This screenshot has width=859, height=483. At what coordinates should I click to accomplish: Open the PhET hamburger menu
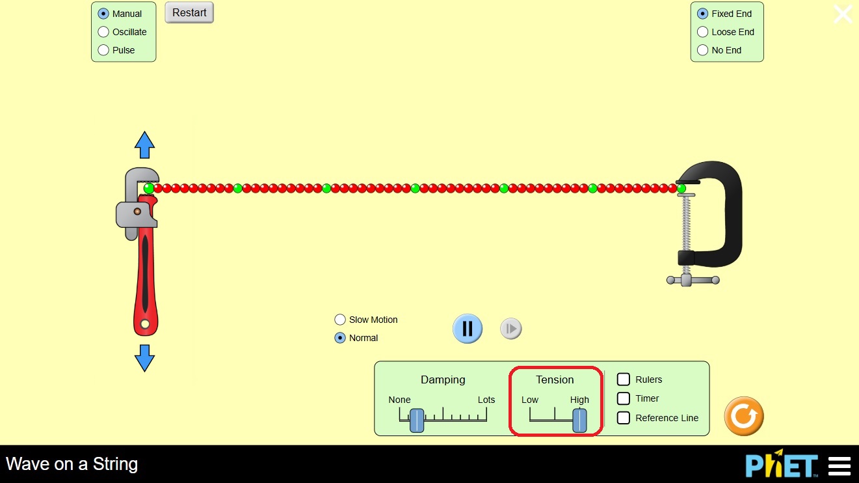pyautogui.click(x=839, y=466)
